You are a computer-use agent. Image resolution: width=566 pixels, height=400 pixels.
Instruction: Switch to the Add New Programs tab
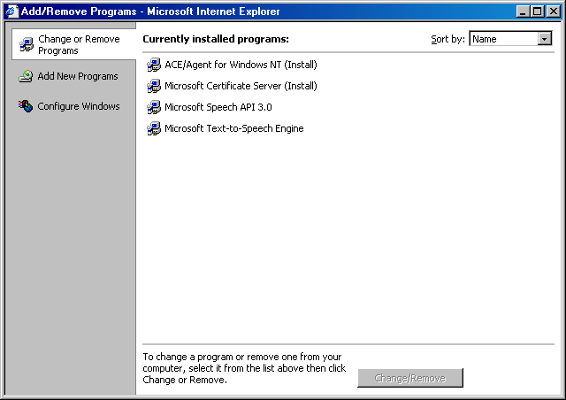coord(69,76)
